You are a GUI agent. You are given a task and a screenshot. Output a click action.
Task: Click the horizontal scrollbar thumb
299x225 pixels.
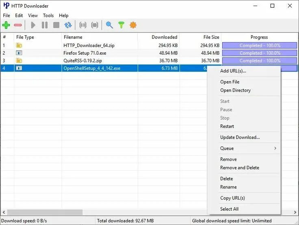click(x=45, y=212)
